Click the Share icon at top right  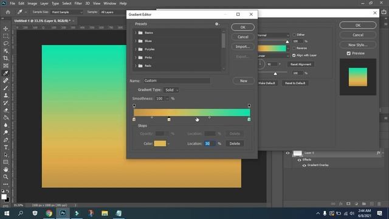[384, 12]
